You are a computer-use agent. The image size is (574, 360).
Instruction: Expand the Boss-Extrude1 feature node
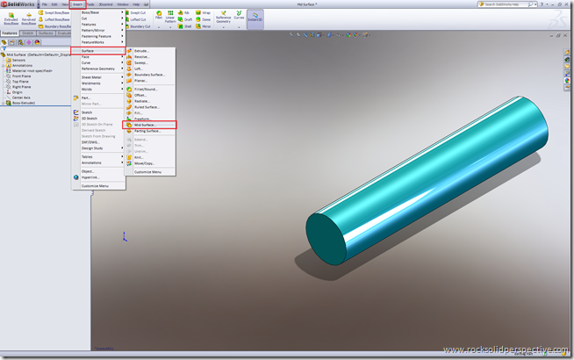[x=3, y=104]
